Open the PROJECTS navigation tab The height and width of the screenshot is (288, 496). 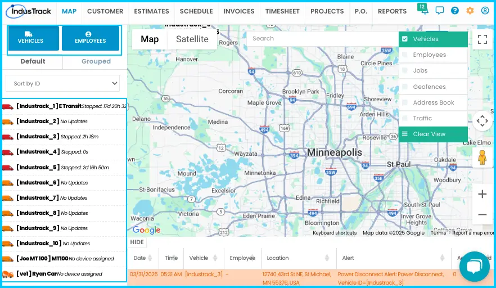327,11
